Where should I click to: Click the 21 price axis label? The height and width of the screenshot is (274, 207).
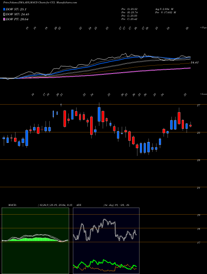coord(198,188)
